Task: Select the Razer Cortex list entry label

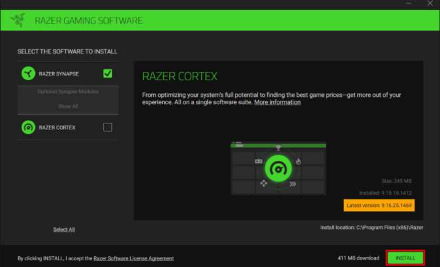Action: coord(57,127)
